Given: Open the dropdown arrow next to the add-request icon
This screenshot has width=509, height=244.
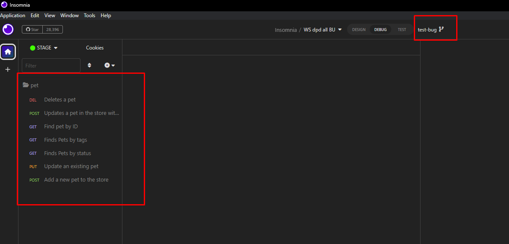Looking at the screenshot, I should 113,65.
